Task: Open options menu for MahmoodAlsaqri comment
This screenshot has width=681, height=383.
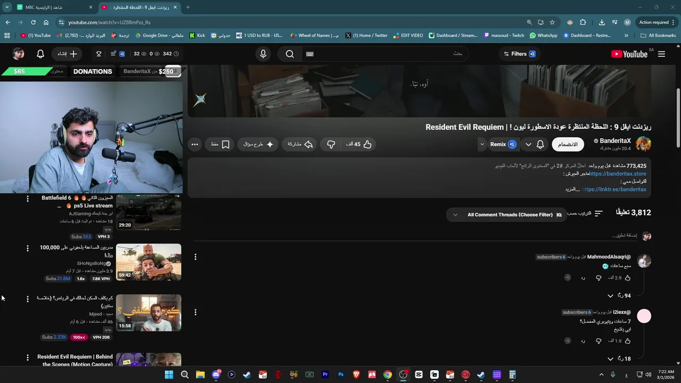Action: (x=195, y=257)
